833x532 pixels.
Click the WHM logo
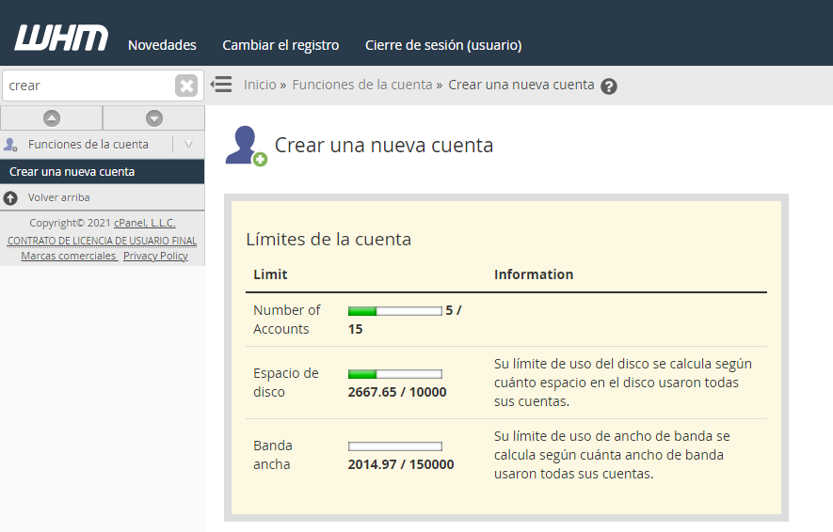click(61, 38)
